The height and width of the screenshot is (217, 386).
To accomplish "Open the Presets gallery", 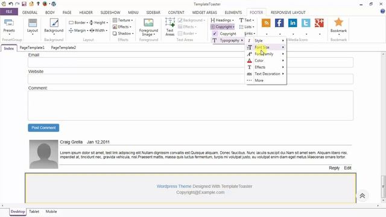I will 9,27.
